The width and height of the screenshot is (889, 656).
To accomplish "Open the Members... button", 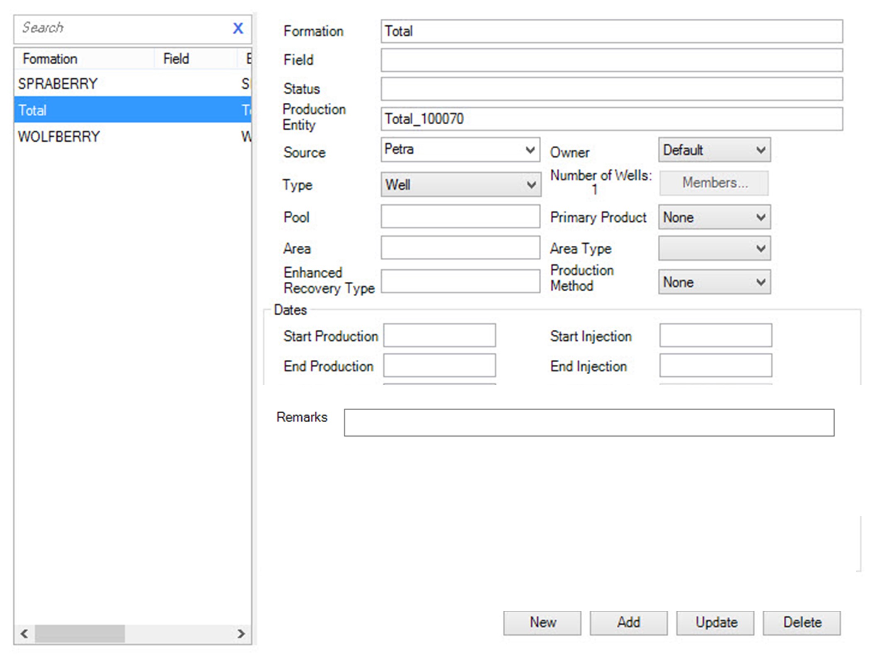I will point(714,183).
